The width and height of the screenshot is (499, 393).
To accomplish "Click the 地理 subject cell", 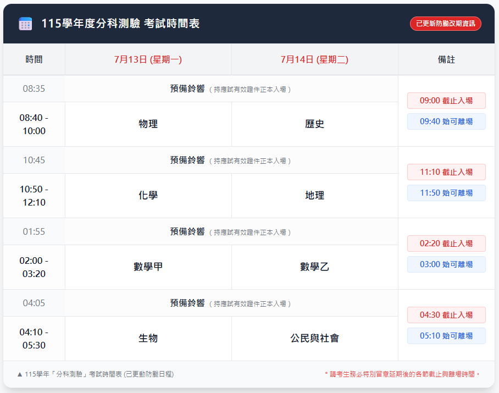I will (x=315, y=196).
